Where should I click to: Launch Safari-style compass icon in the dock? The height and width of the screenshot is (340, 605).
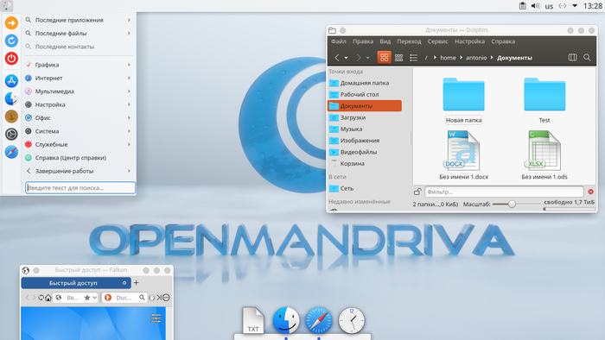(319, 320)
